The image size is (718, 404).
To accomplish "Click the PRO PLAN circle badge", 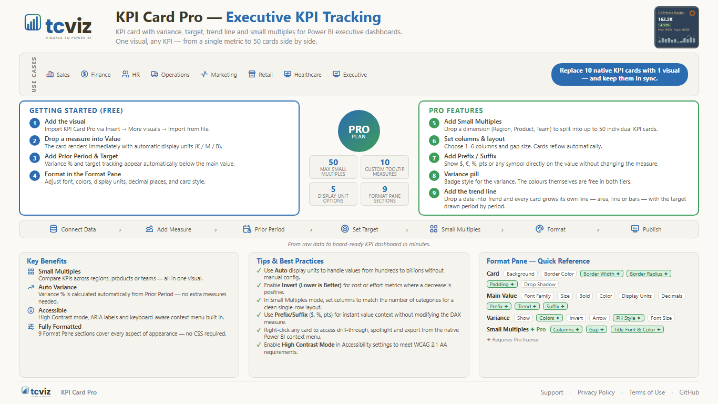I will (x=359, y=131).
